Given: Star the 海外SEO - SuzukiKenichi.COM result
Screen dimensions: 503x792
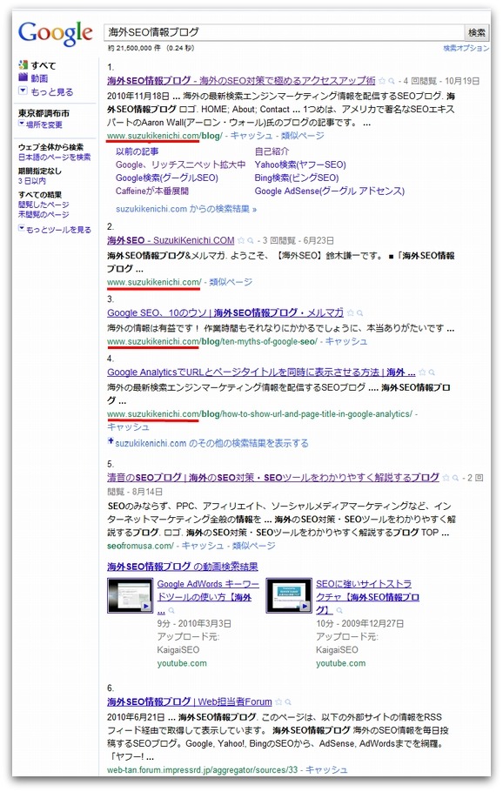Looking at the screenshot, I should click(x=241, y=240).
